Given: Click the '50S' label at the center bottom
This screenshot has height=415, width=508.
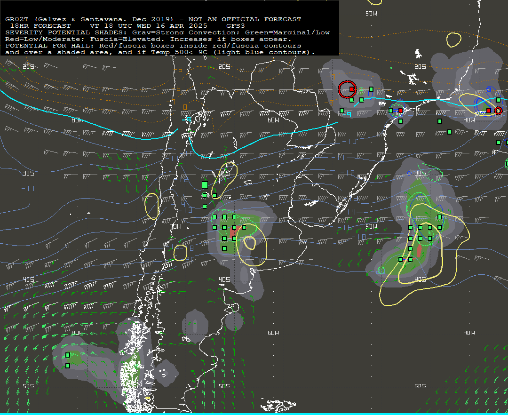Looking at the screenshot, I should tap(224, 386).
